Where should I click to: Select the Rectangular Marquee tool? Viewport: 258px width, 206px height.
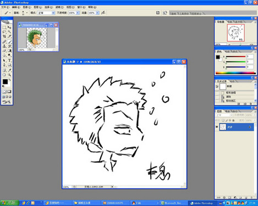click(x=4, y=27)
